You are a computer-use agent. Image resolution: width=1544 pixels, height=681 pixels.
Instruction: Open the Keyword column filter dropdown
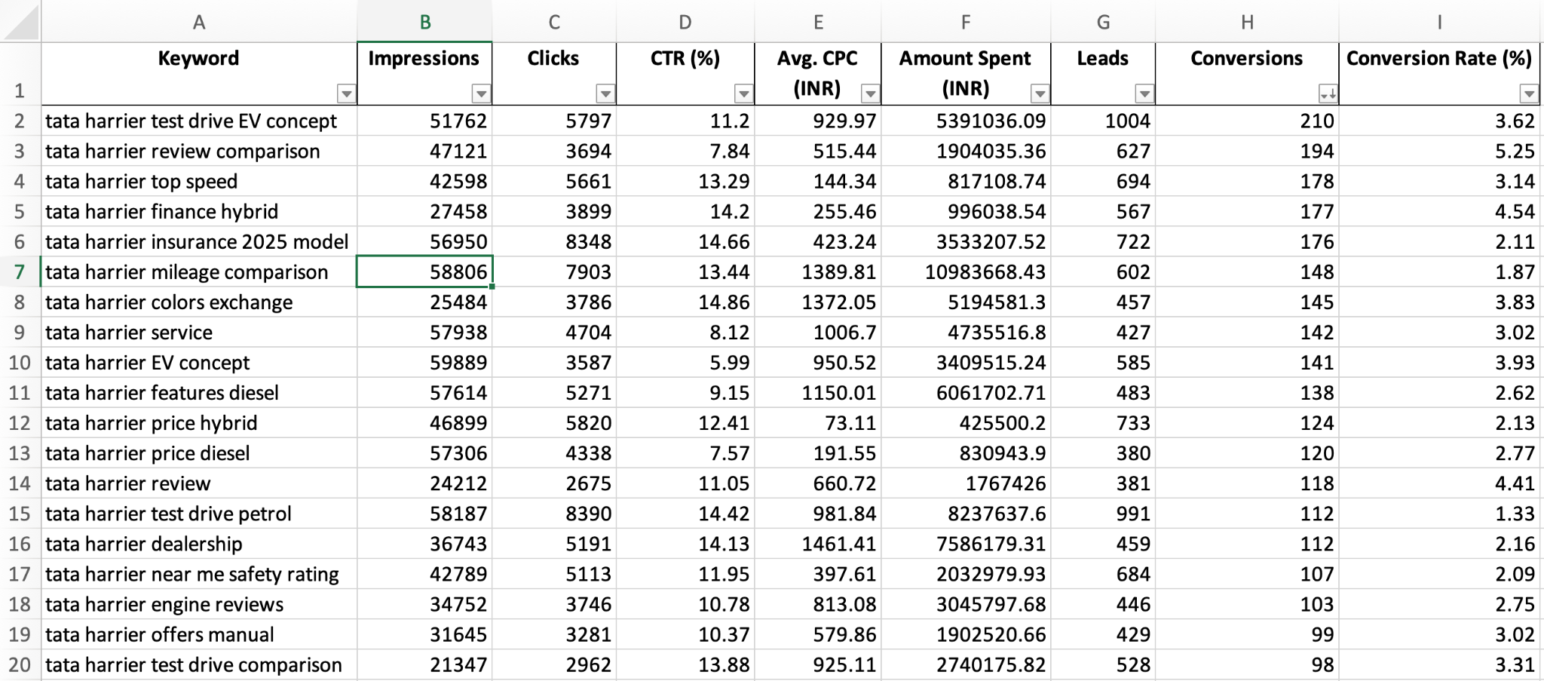345,93
